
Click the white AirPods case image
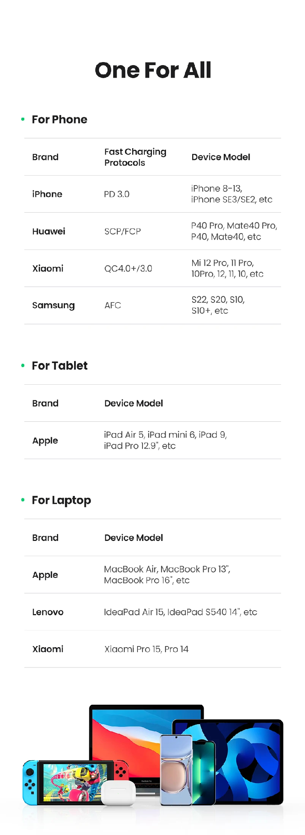pyautogui.click(x=119, y=793)
